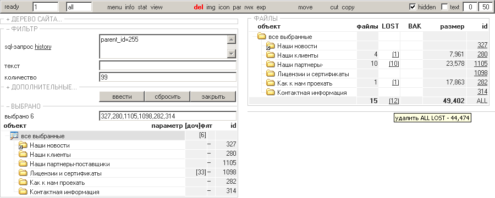Click the 'размер' column header
The height and width of the screenshot is (198, 495).
452,27
